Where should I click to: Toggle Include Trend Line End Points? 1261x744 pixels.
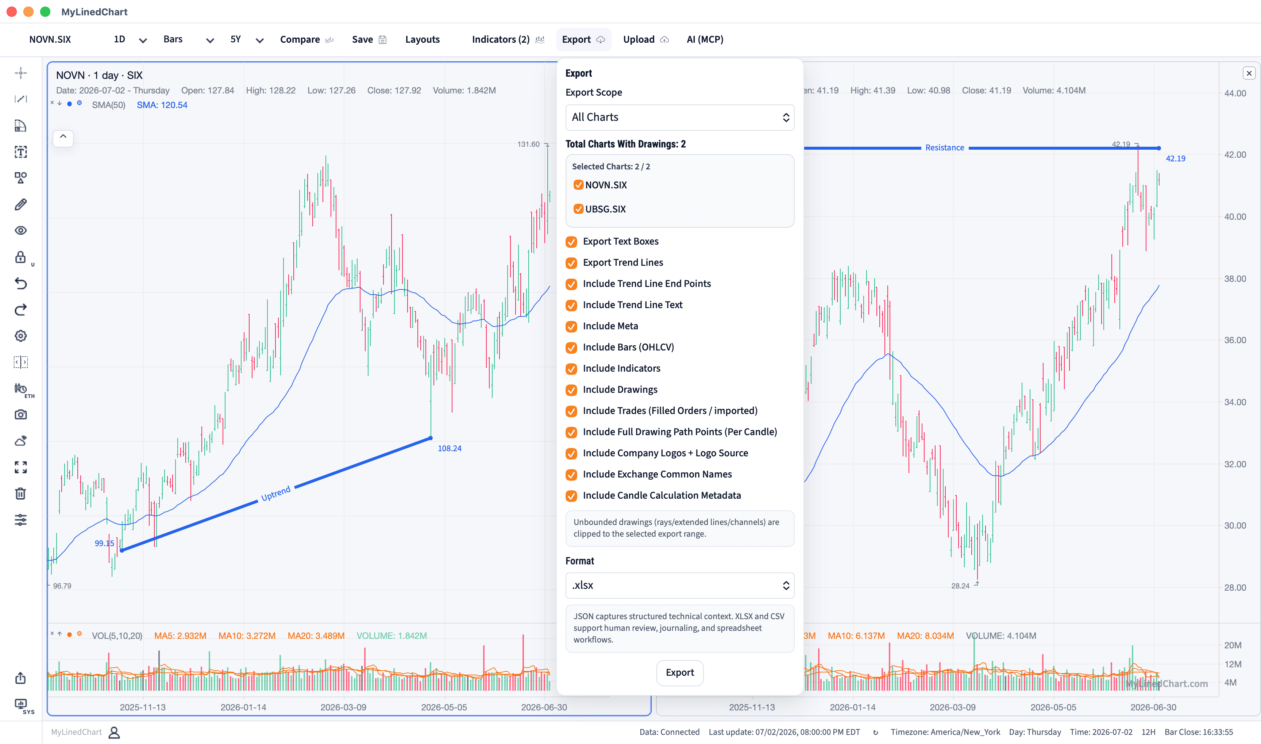[x=571, y=284]
